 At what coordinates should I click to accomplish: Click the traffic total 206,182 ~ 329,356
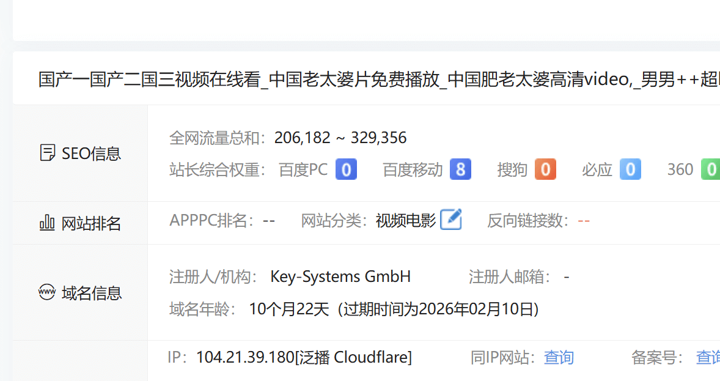340,138
